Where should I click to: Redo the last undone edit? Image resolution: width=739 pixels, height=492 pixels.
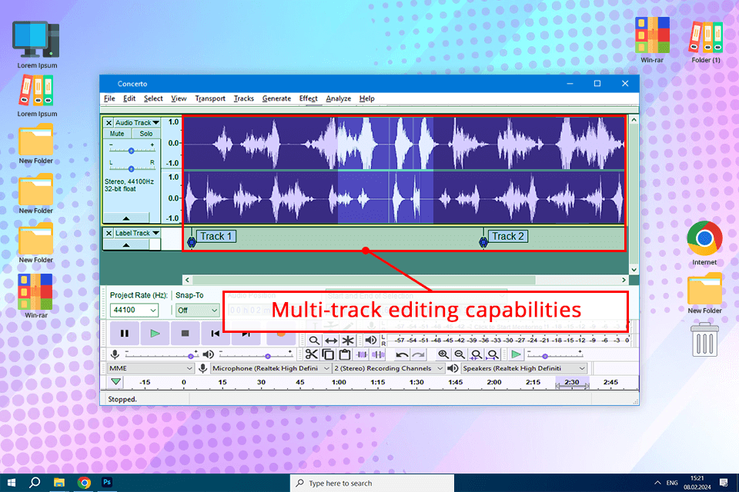(x=418, y=354)
